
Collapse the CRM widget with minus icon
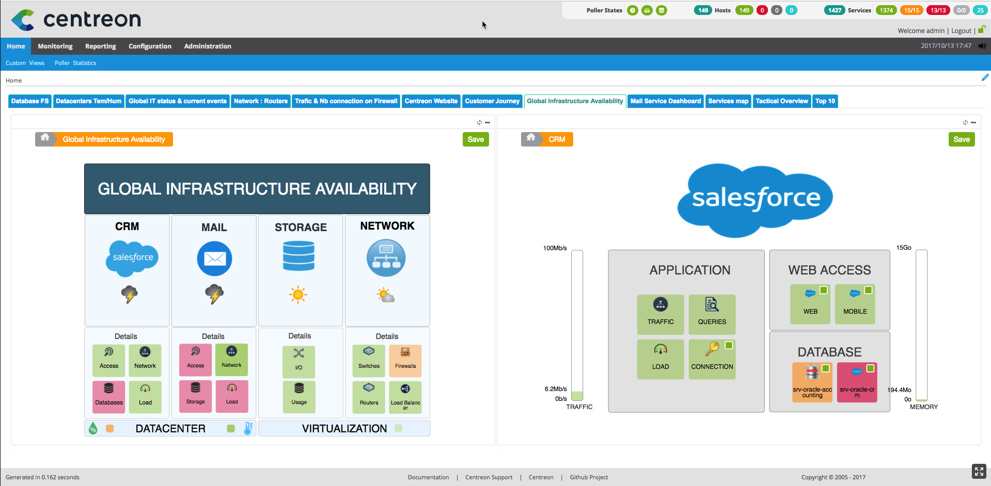pos(973,122)
